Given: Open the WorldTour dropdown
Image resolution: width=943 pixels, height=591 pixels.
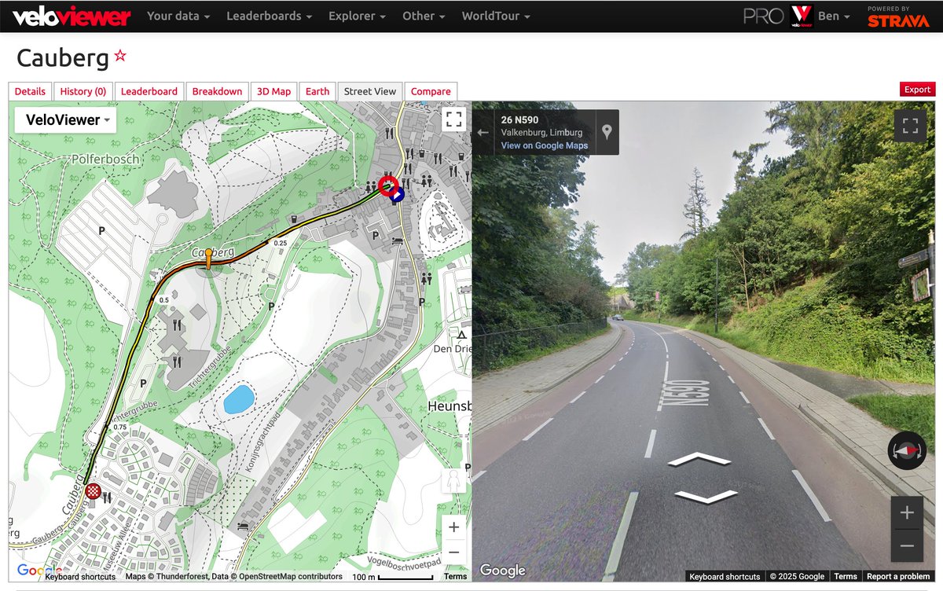Looking at the screenshot, I should pos(496,16).
